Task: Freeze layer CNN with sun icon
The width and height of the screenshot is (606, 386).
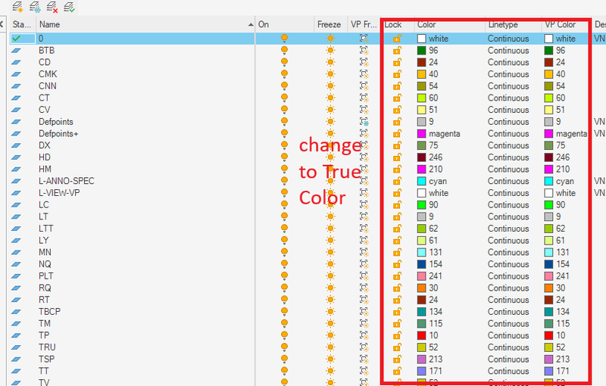Action: [330, 86]
